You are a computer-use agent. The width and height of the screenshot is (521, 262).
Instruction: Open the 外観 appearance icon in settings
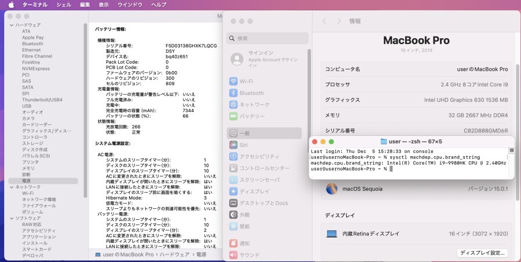coord(233,215)
